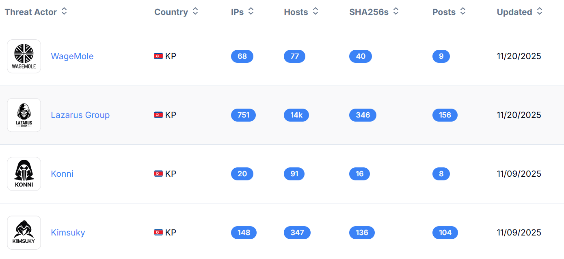Screen dimensions: 564x259
Task: Click the KP flag in the Konni row
Action: 158,173
